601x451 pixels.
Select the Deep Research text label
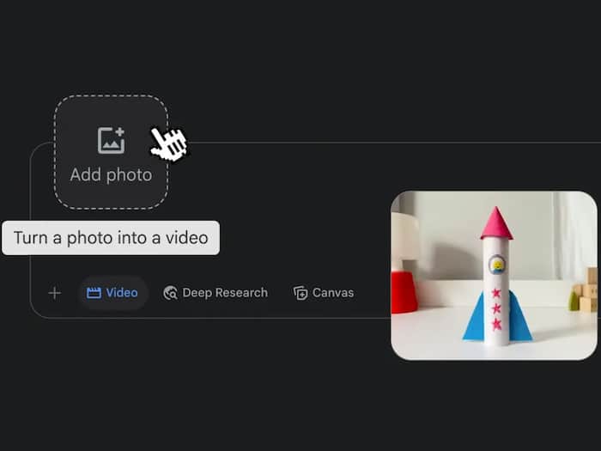(x=225, y=293)
